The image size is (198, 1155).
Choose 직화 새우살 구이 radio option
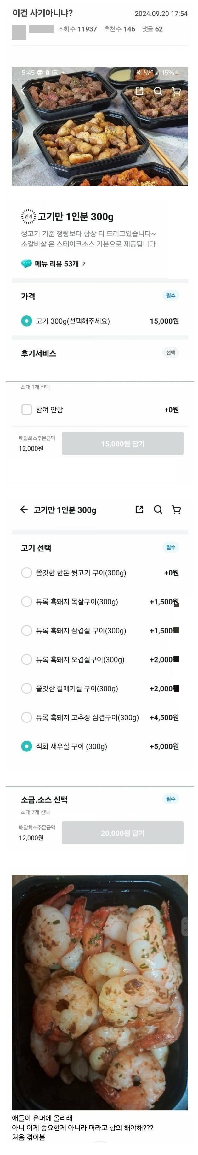click(x=27, y=746)
